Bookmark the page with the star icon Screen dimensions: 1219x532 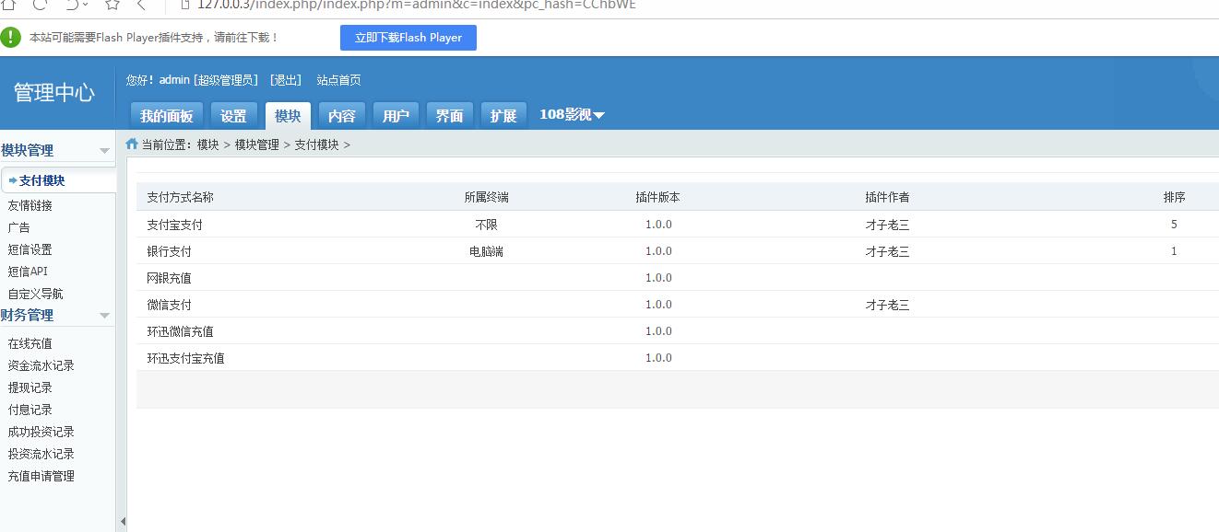(x=112, y=5)
